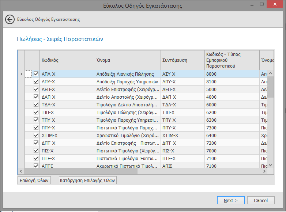286x212 pixels.
Task: Click the code value '6300'
Action: pos(232,120)
